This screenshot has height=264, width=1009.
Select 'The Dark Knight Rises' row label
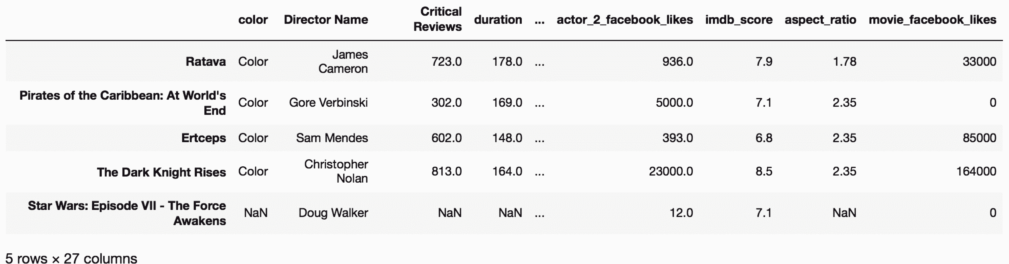point(161,172)
